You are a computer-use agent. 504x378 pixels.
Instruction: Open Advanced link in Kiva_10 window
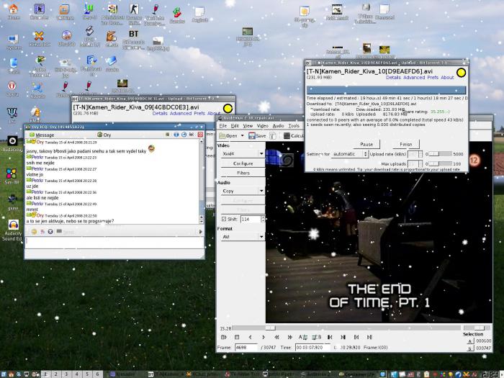click(414, 78)
